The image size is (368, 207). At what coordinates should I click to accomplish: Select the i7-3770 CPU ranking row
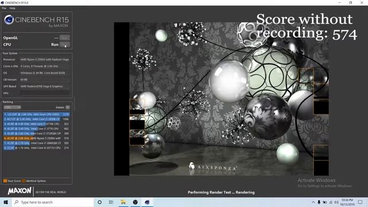pos(36,129)
